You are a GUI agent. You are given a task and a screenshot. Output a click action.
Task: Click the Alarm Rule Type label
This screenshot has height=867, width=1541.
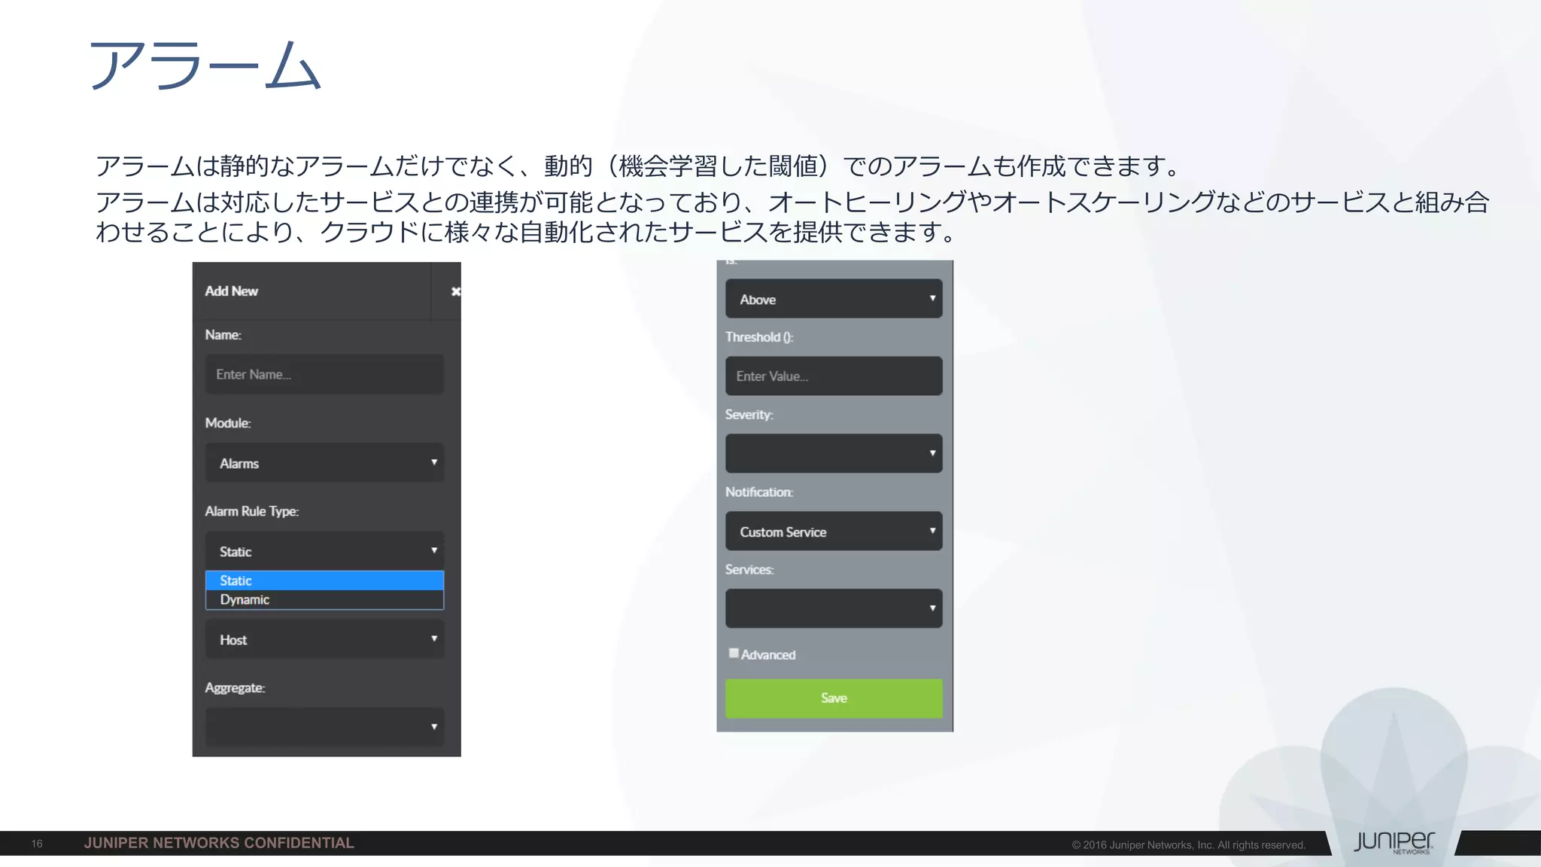pos(252,512)
